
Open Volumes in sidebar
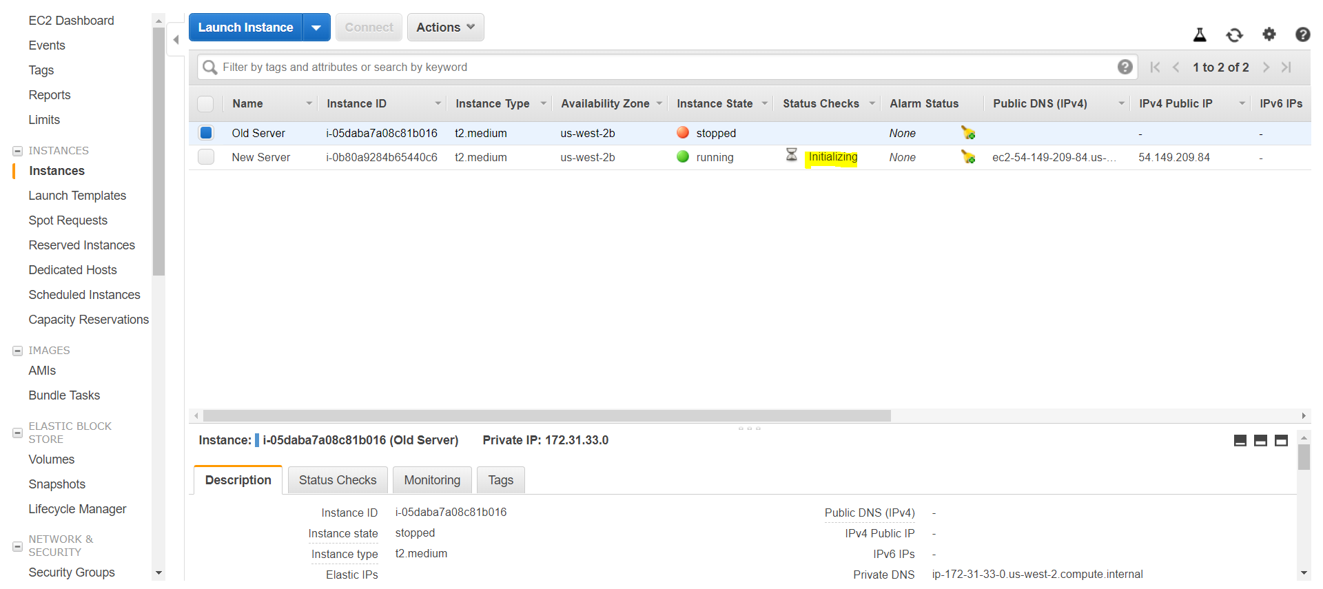[51, 459]
